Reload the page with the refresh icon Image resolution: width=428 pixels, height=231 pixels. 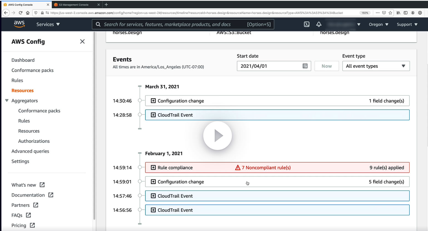tap(20, 13)
